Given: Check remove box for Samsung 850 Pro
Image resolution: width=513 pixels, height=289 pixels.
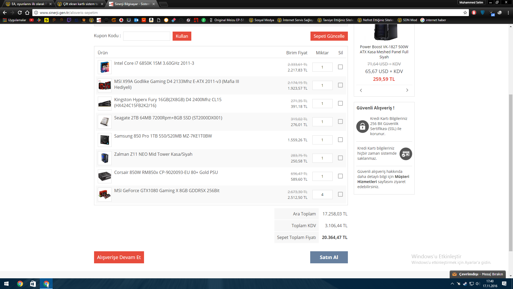Looking at the screenshot, I should 340,140.
